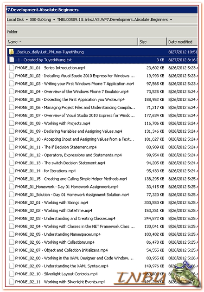This screenshot has height=292, width=204.
Task: Click the Created by TuyetNhung.txt file icon
Action: click(x=12, y=59)
